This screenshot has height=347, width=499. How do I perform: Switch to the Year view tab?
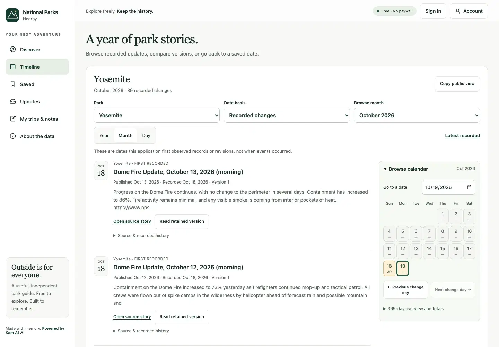click(104, 135)
